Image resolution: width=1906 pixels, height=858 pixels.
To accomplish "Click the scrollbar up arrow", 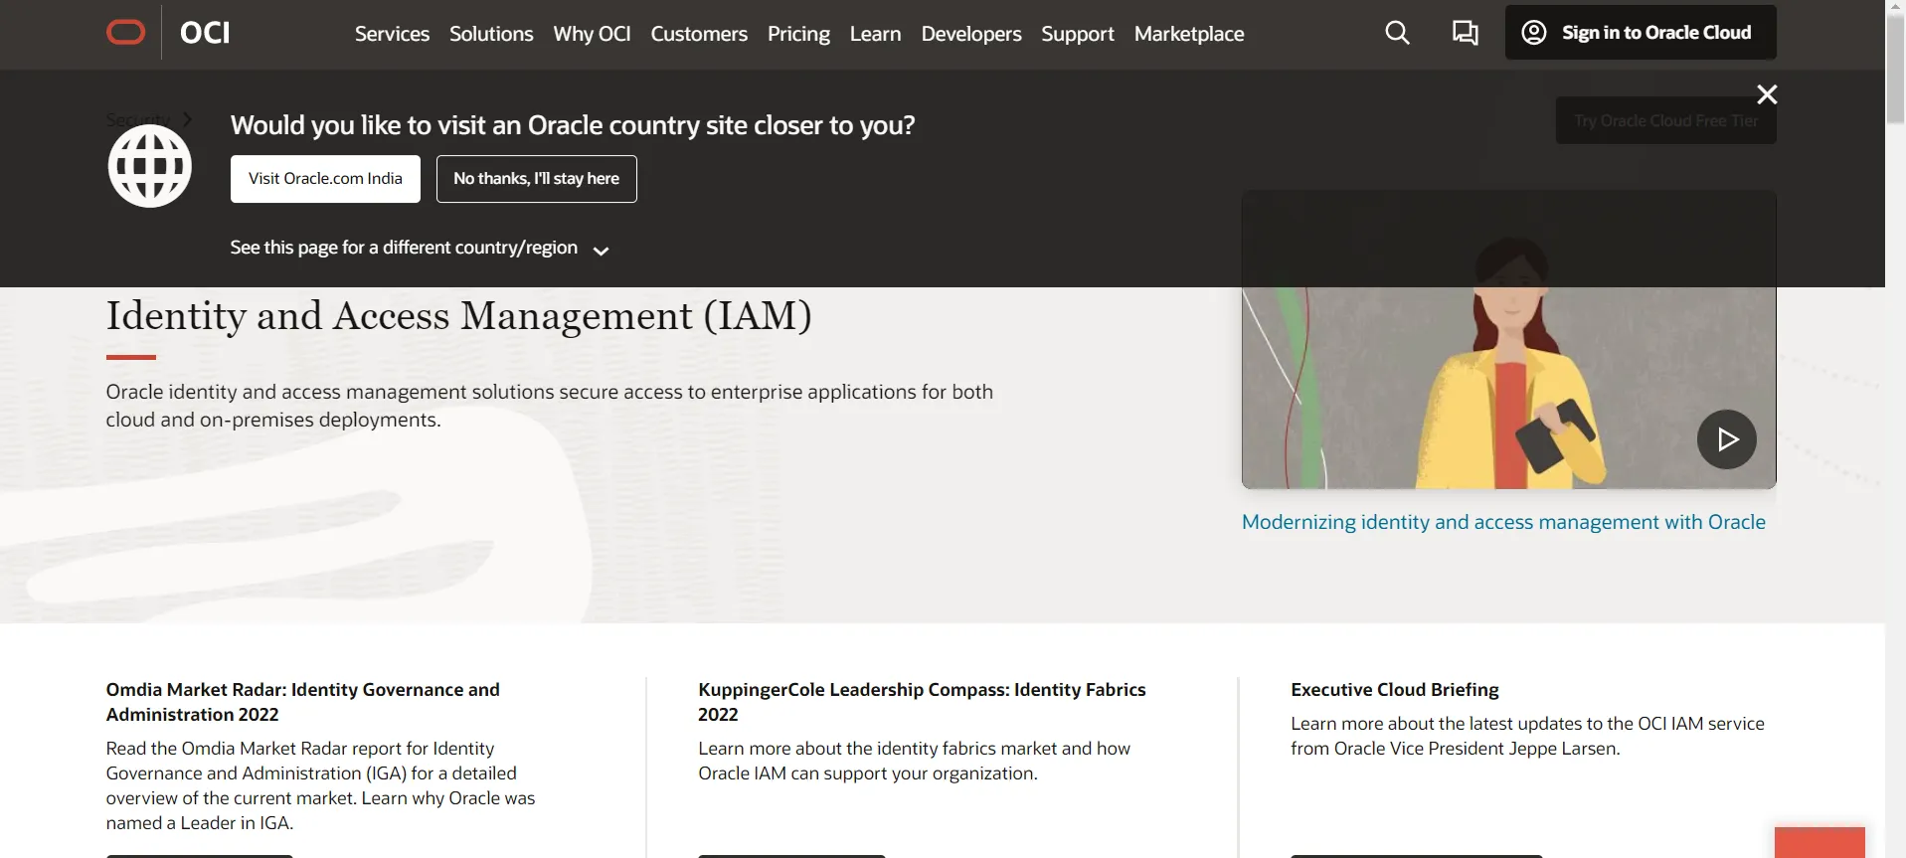I will (x=1895, y=8).
